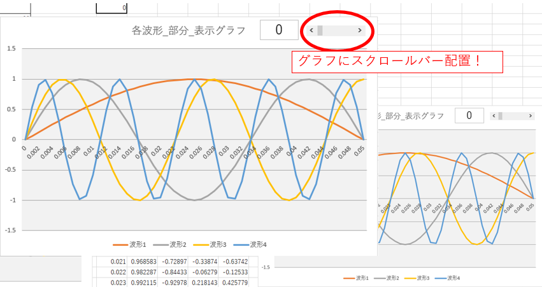Click right arrow of large chart's scrollbar
Image resolution: width=542 pixels, height=287 pixels.
click(360, 30)
